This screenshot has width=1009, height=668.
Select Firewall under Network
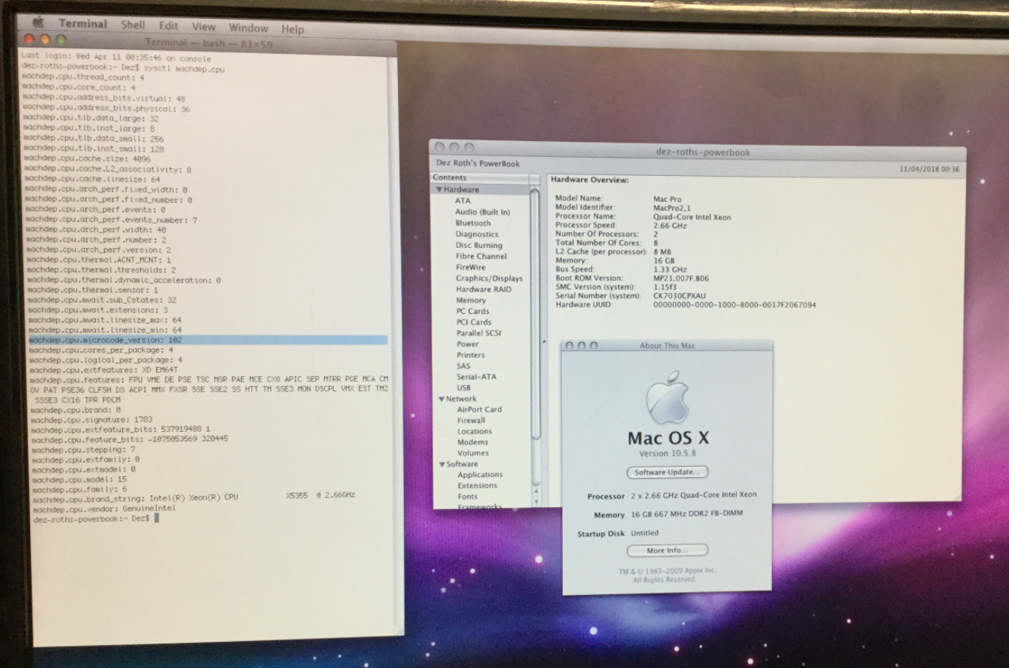tap(472, 421)
